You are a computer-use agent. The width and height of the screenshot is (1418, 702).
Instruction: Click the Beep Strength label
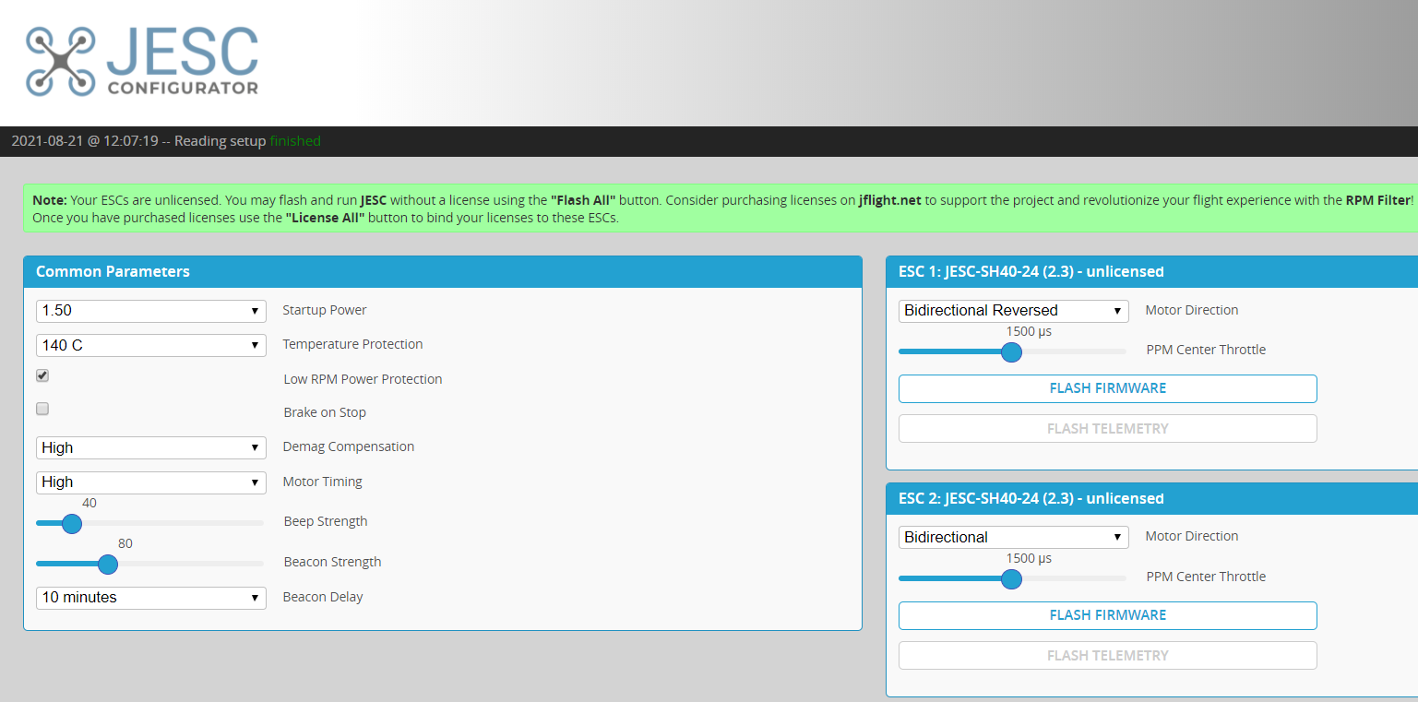point(326,521)
